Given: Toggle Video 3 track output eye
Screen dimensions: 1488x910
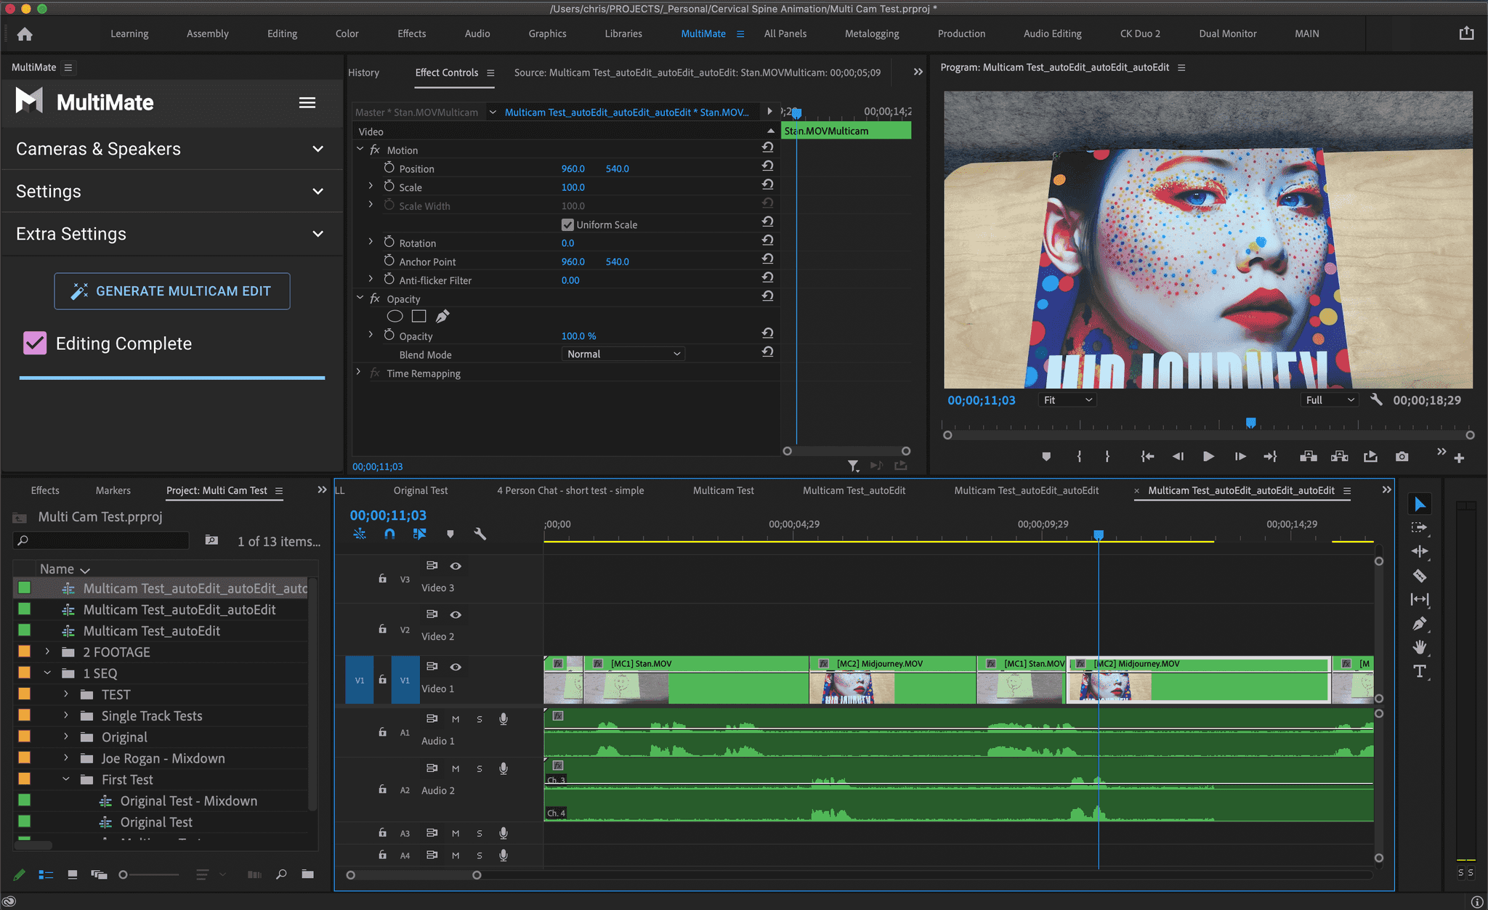Looking at the screenshot, I should click(456, 566).
